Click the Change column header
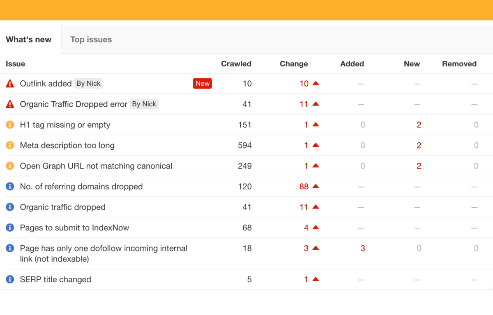The width and height of the screenshot is (493, 315). pyautogui.click(x=294, y=64)
